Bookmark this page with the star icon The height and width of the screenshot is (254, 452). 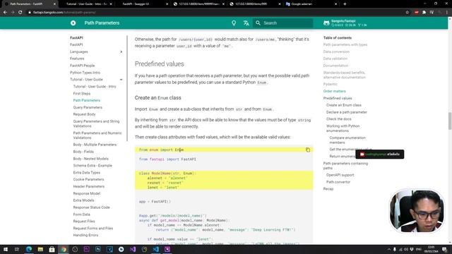coord(407,13)
